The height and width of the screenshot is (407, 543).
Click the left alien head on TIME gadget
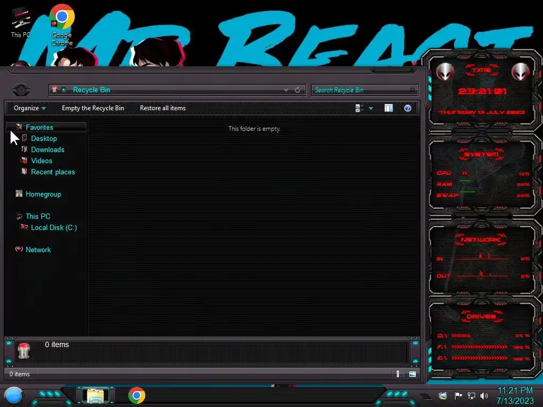point(445,72)
